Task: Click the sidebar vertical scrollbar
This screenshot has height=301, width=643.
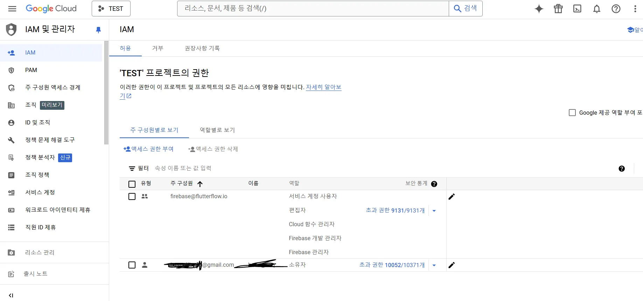Action: click(x=106, y=93)
